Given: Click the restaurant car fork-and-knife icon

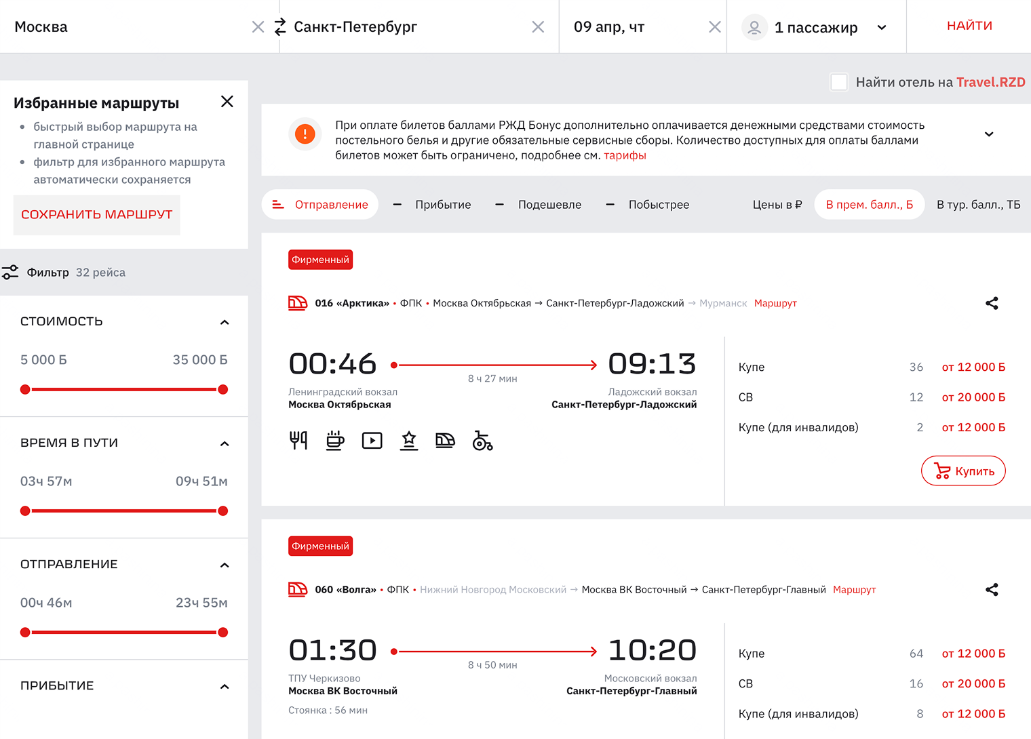Looking at the screenshot, I should tap(298, 441).
